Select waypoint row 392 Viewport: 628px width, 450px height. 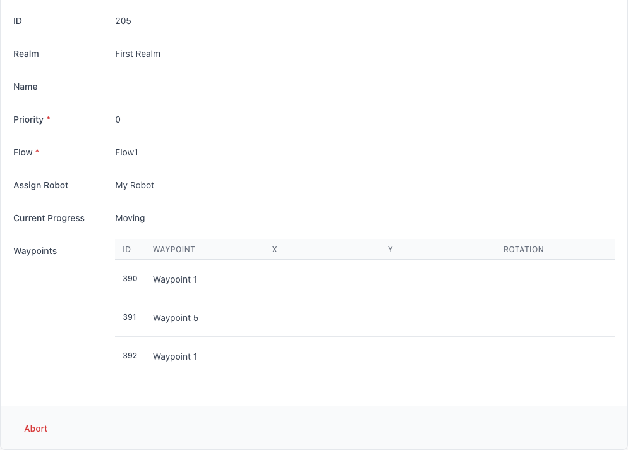(x=130, y=355)
